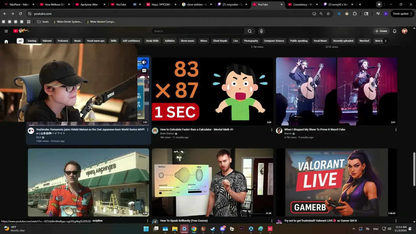Click the magnifier search button
The image size is (416, 234).
250,31
